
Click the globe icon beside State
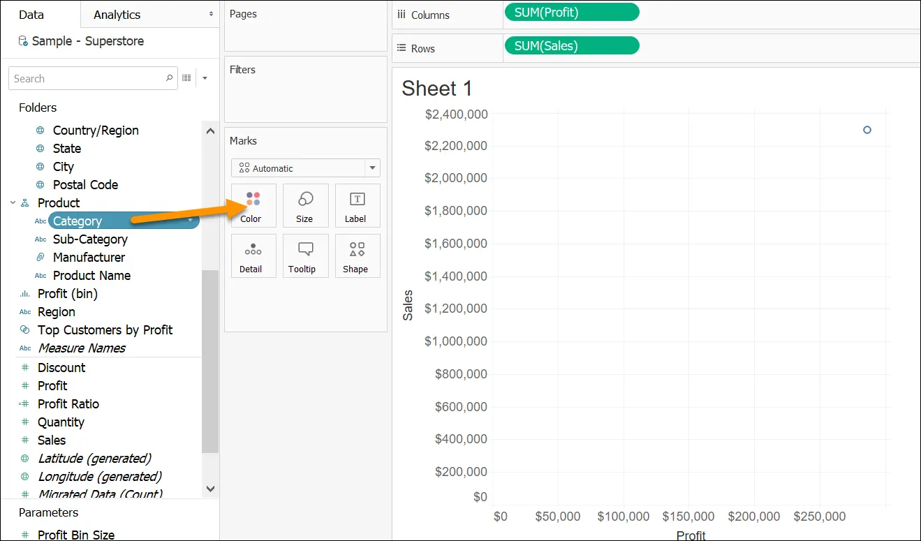pos(40,149)
